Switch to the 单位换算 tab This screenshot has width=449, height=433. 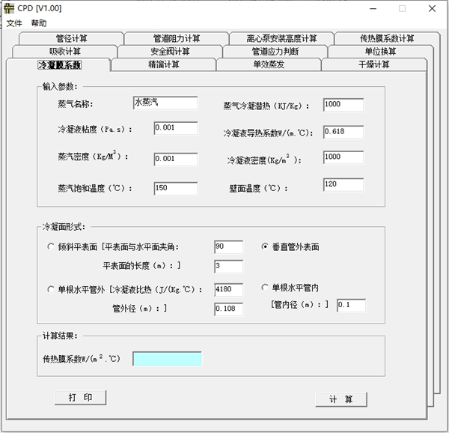click(380, 51)
